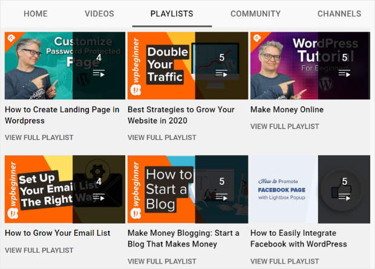View full playlist for Make Money Online
This screenshot has width=375, height=269.
point(284,127)
